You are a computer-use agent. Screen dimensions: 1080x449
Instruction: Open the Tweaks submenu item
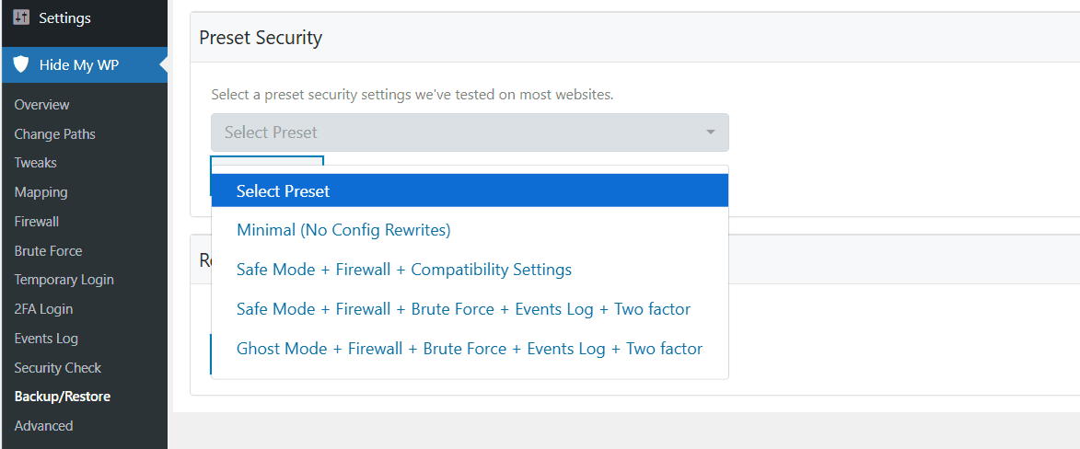(36, 163)
